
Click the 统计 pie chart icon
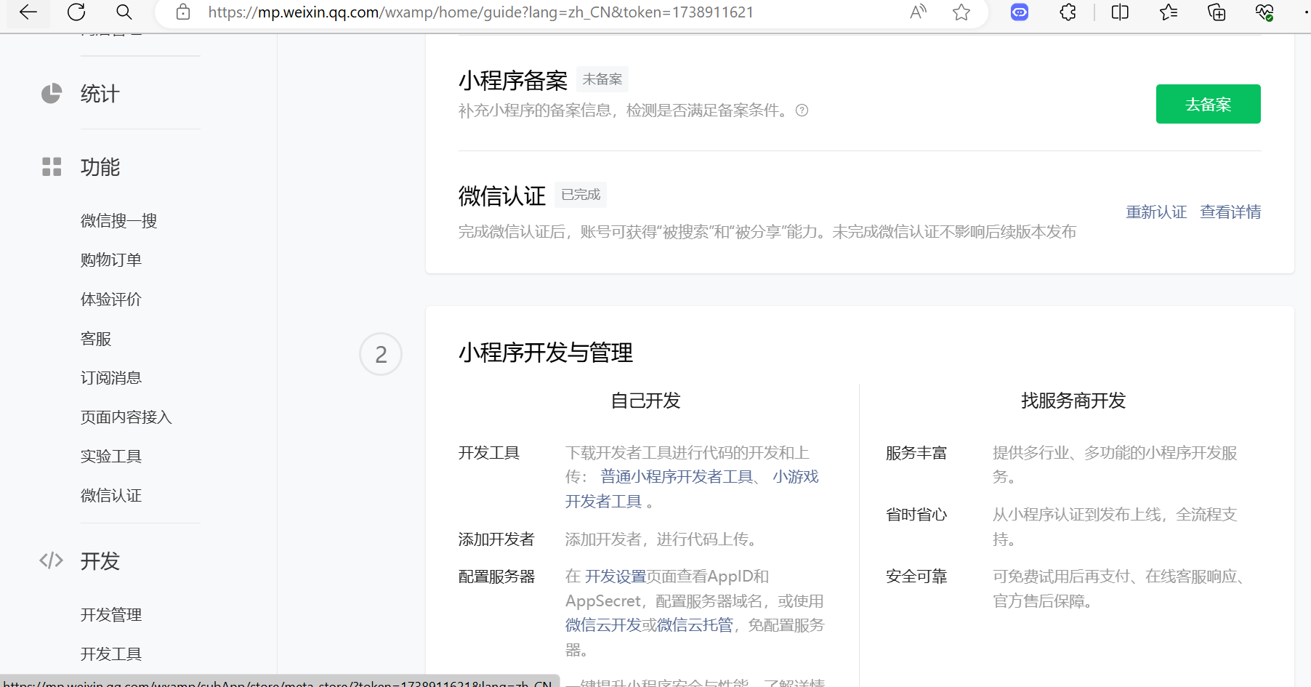click(x=52, y=94)
